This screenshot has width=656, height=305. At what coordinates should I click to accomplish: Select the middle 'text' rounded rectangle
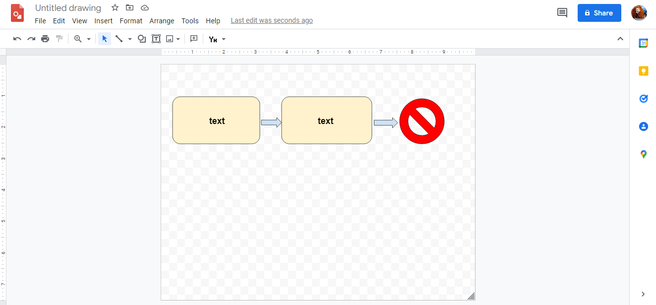[x=327, y=121]
